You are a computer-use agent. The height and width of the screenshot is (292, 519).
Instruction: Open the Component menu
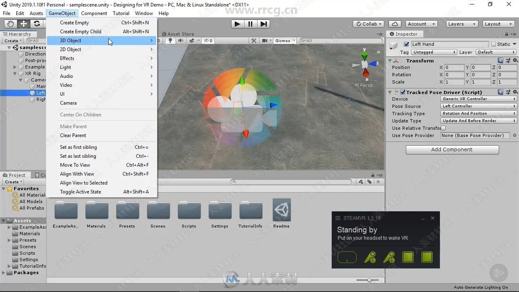pos(94,13)
